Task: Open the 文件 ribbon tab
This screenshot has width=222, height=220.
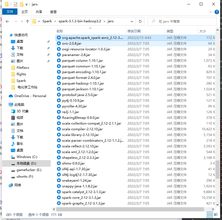Action: click(x=10, y=12)
